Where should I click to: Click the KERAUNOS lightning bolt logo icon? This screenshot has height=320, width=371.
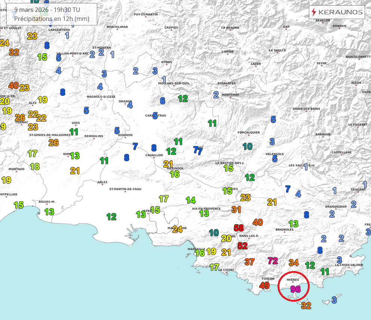point(315,12)
